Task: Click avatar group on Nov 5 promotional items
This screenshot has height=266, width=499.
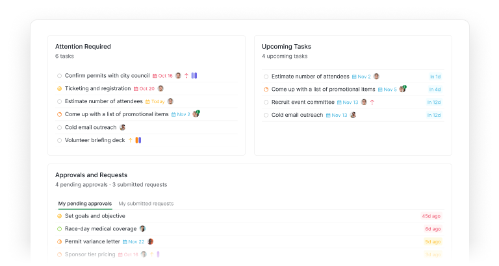Action: click(403, 89)
